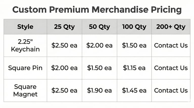Select the Square Magnet $1.90 ea cell
194x108 pixels.
pos(99,90)
